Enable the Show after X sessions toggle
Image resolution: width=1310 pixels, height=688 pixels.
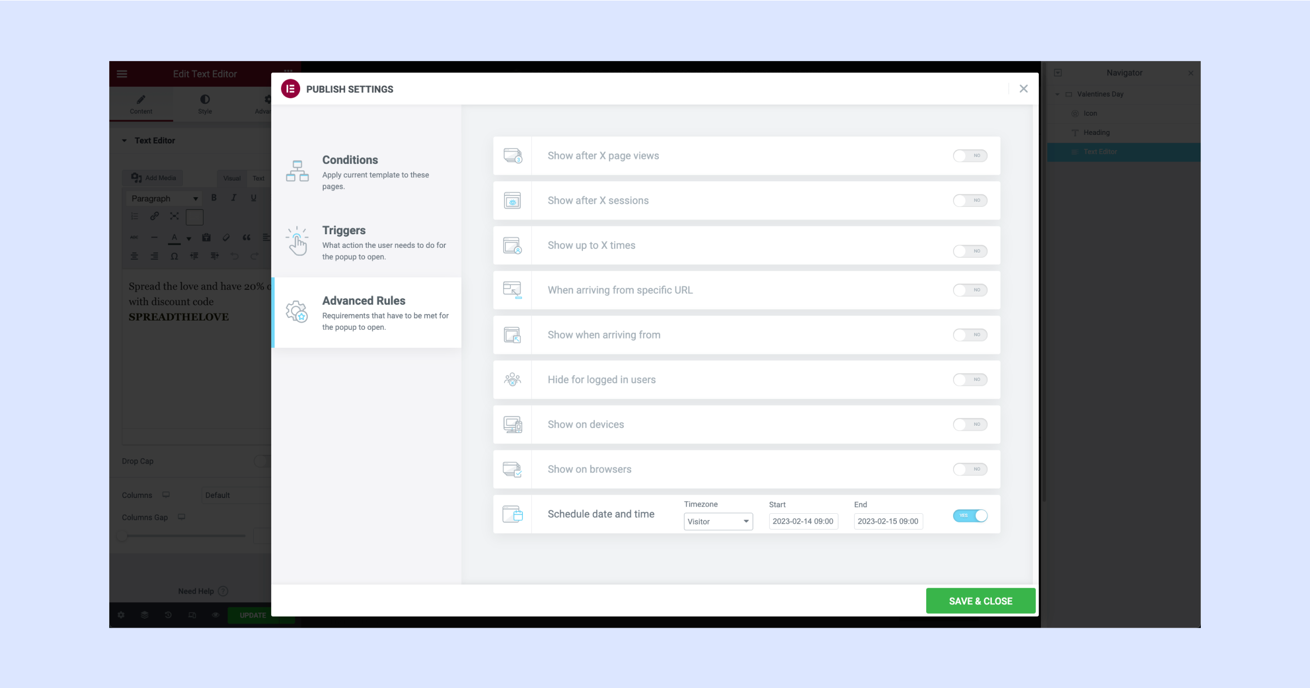click(969, 200)
